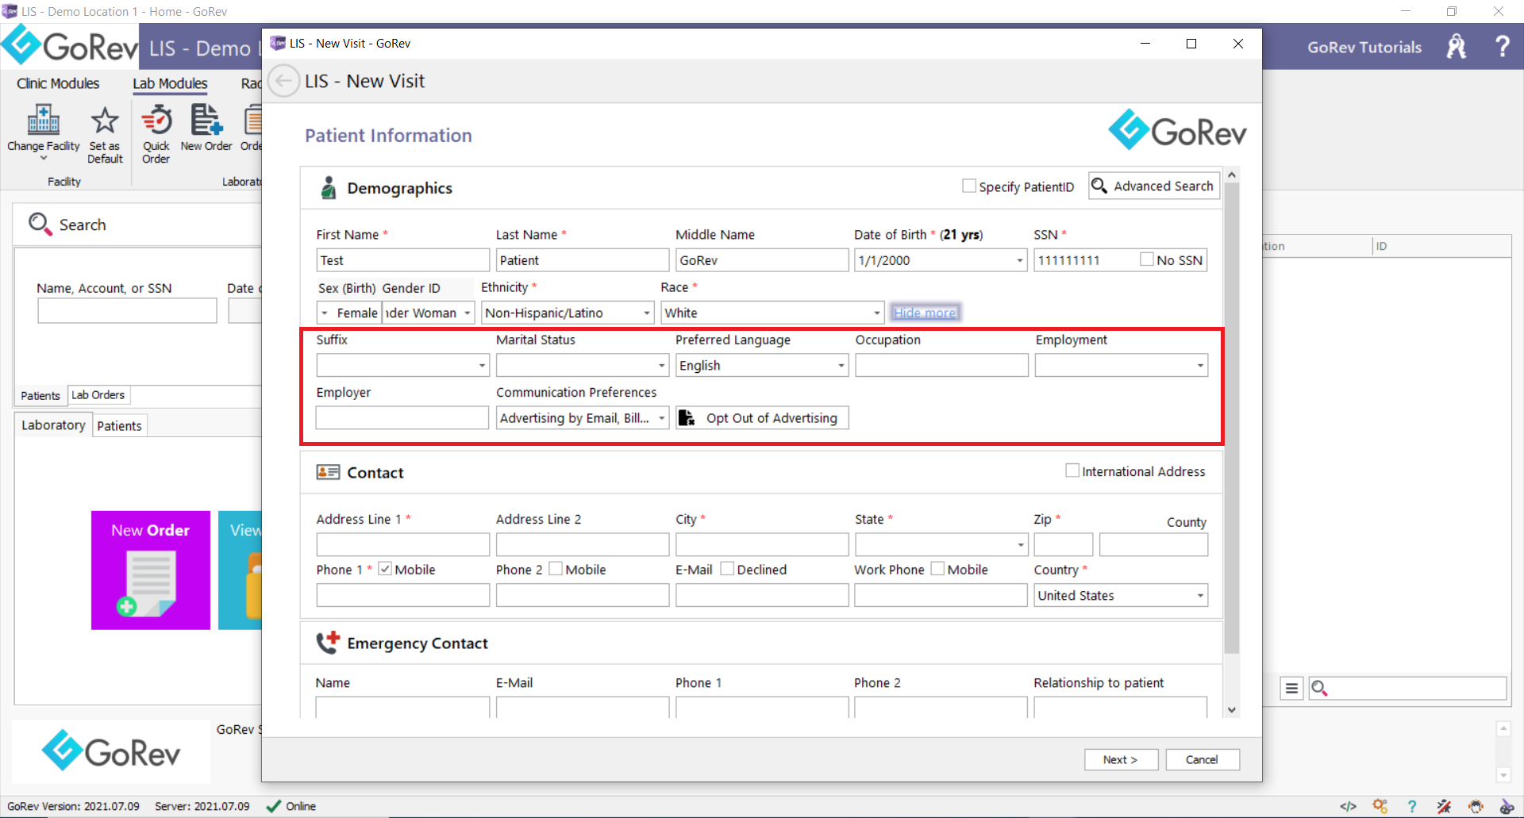Viewport: 1524px width, 818px height.
Task: Open the Ethnicity dropdown
Action: click(x=647, y=313)
